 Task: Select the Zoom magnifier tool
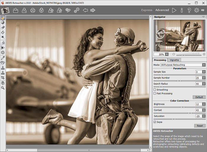click(x=3, y=88)
